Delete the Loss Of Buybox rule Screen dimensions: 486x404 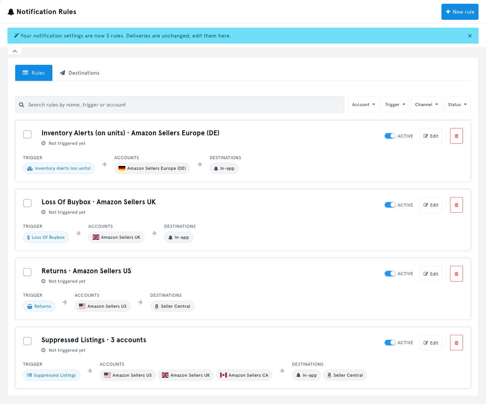[456, 205]
